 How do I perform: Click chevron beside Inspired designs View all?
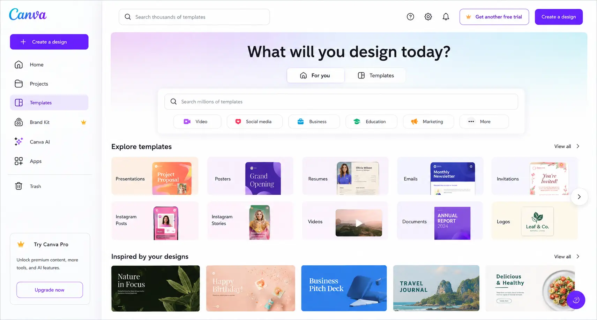578,256
